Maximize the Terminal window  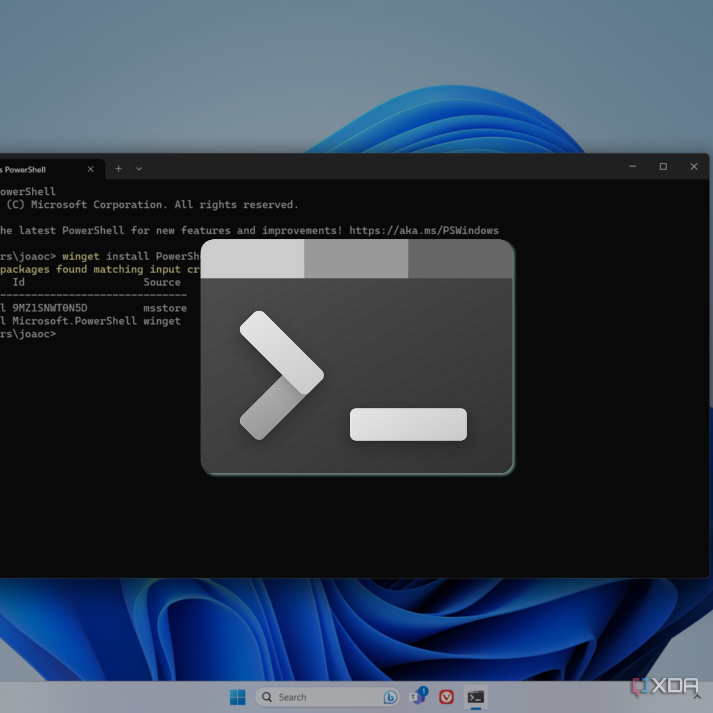[663, 167]
